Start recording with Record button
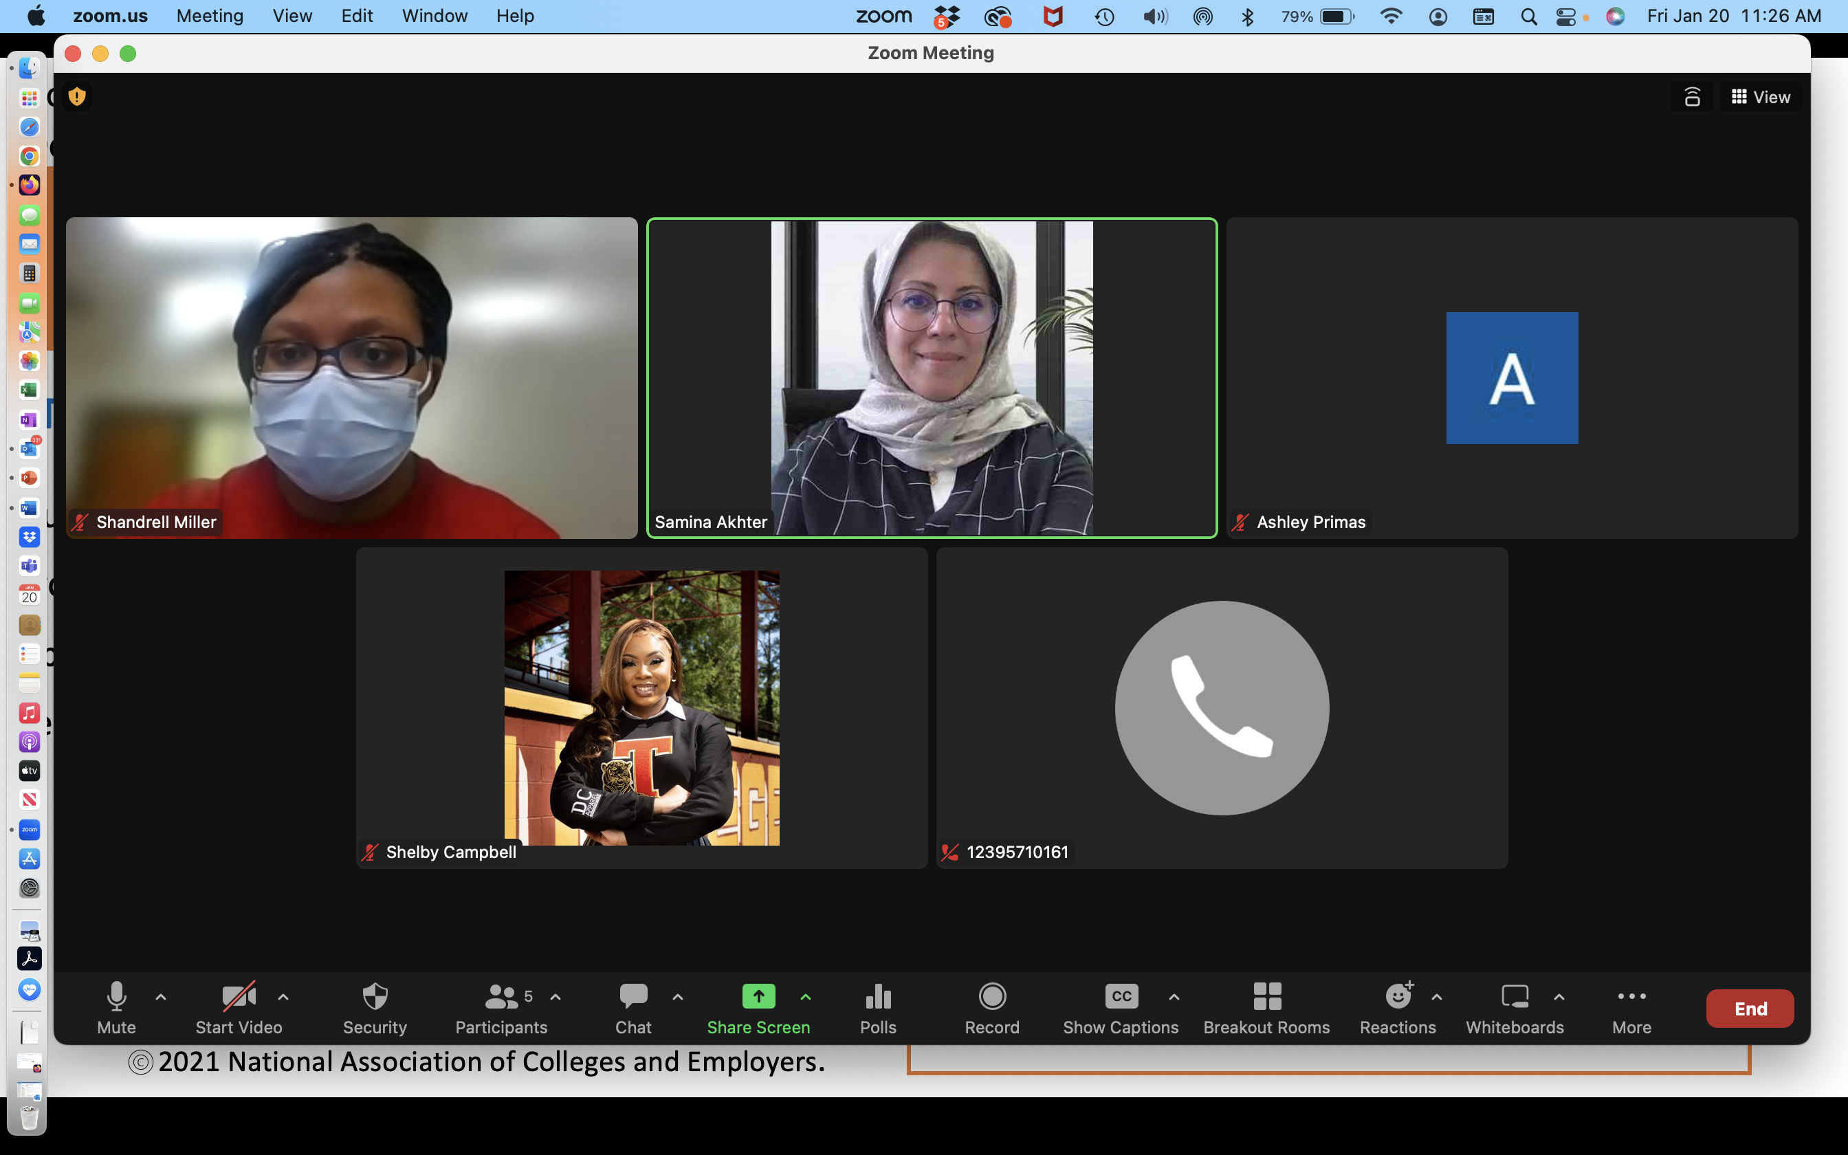 (992, 997)
